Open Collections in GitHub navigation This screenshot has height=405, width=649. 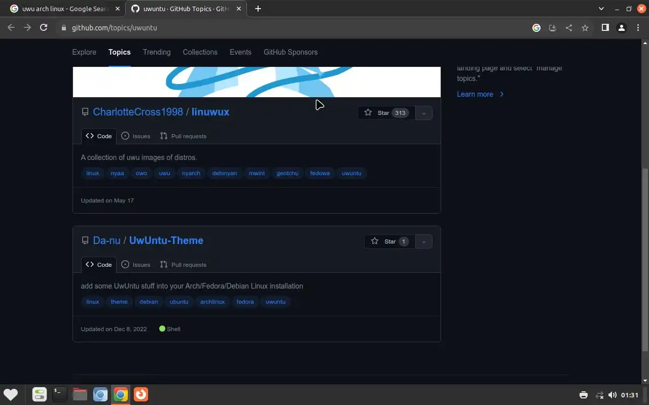(x=200, y=52)
